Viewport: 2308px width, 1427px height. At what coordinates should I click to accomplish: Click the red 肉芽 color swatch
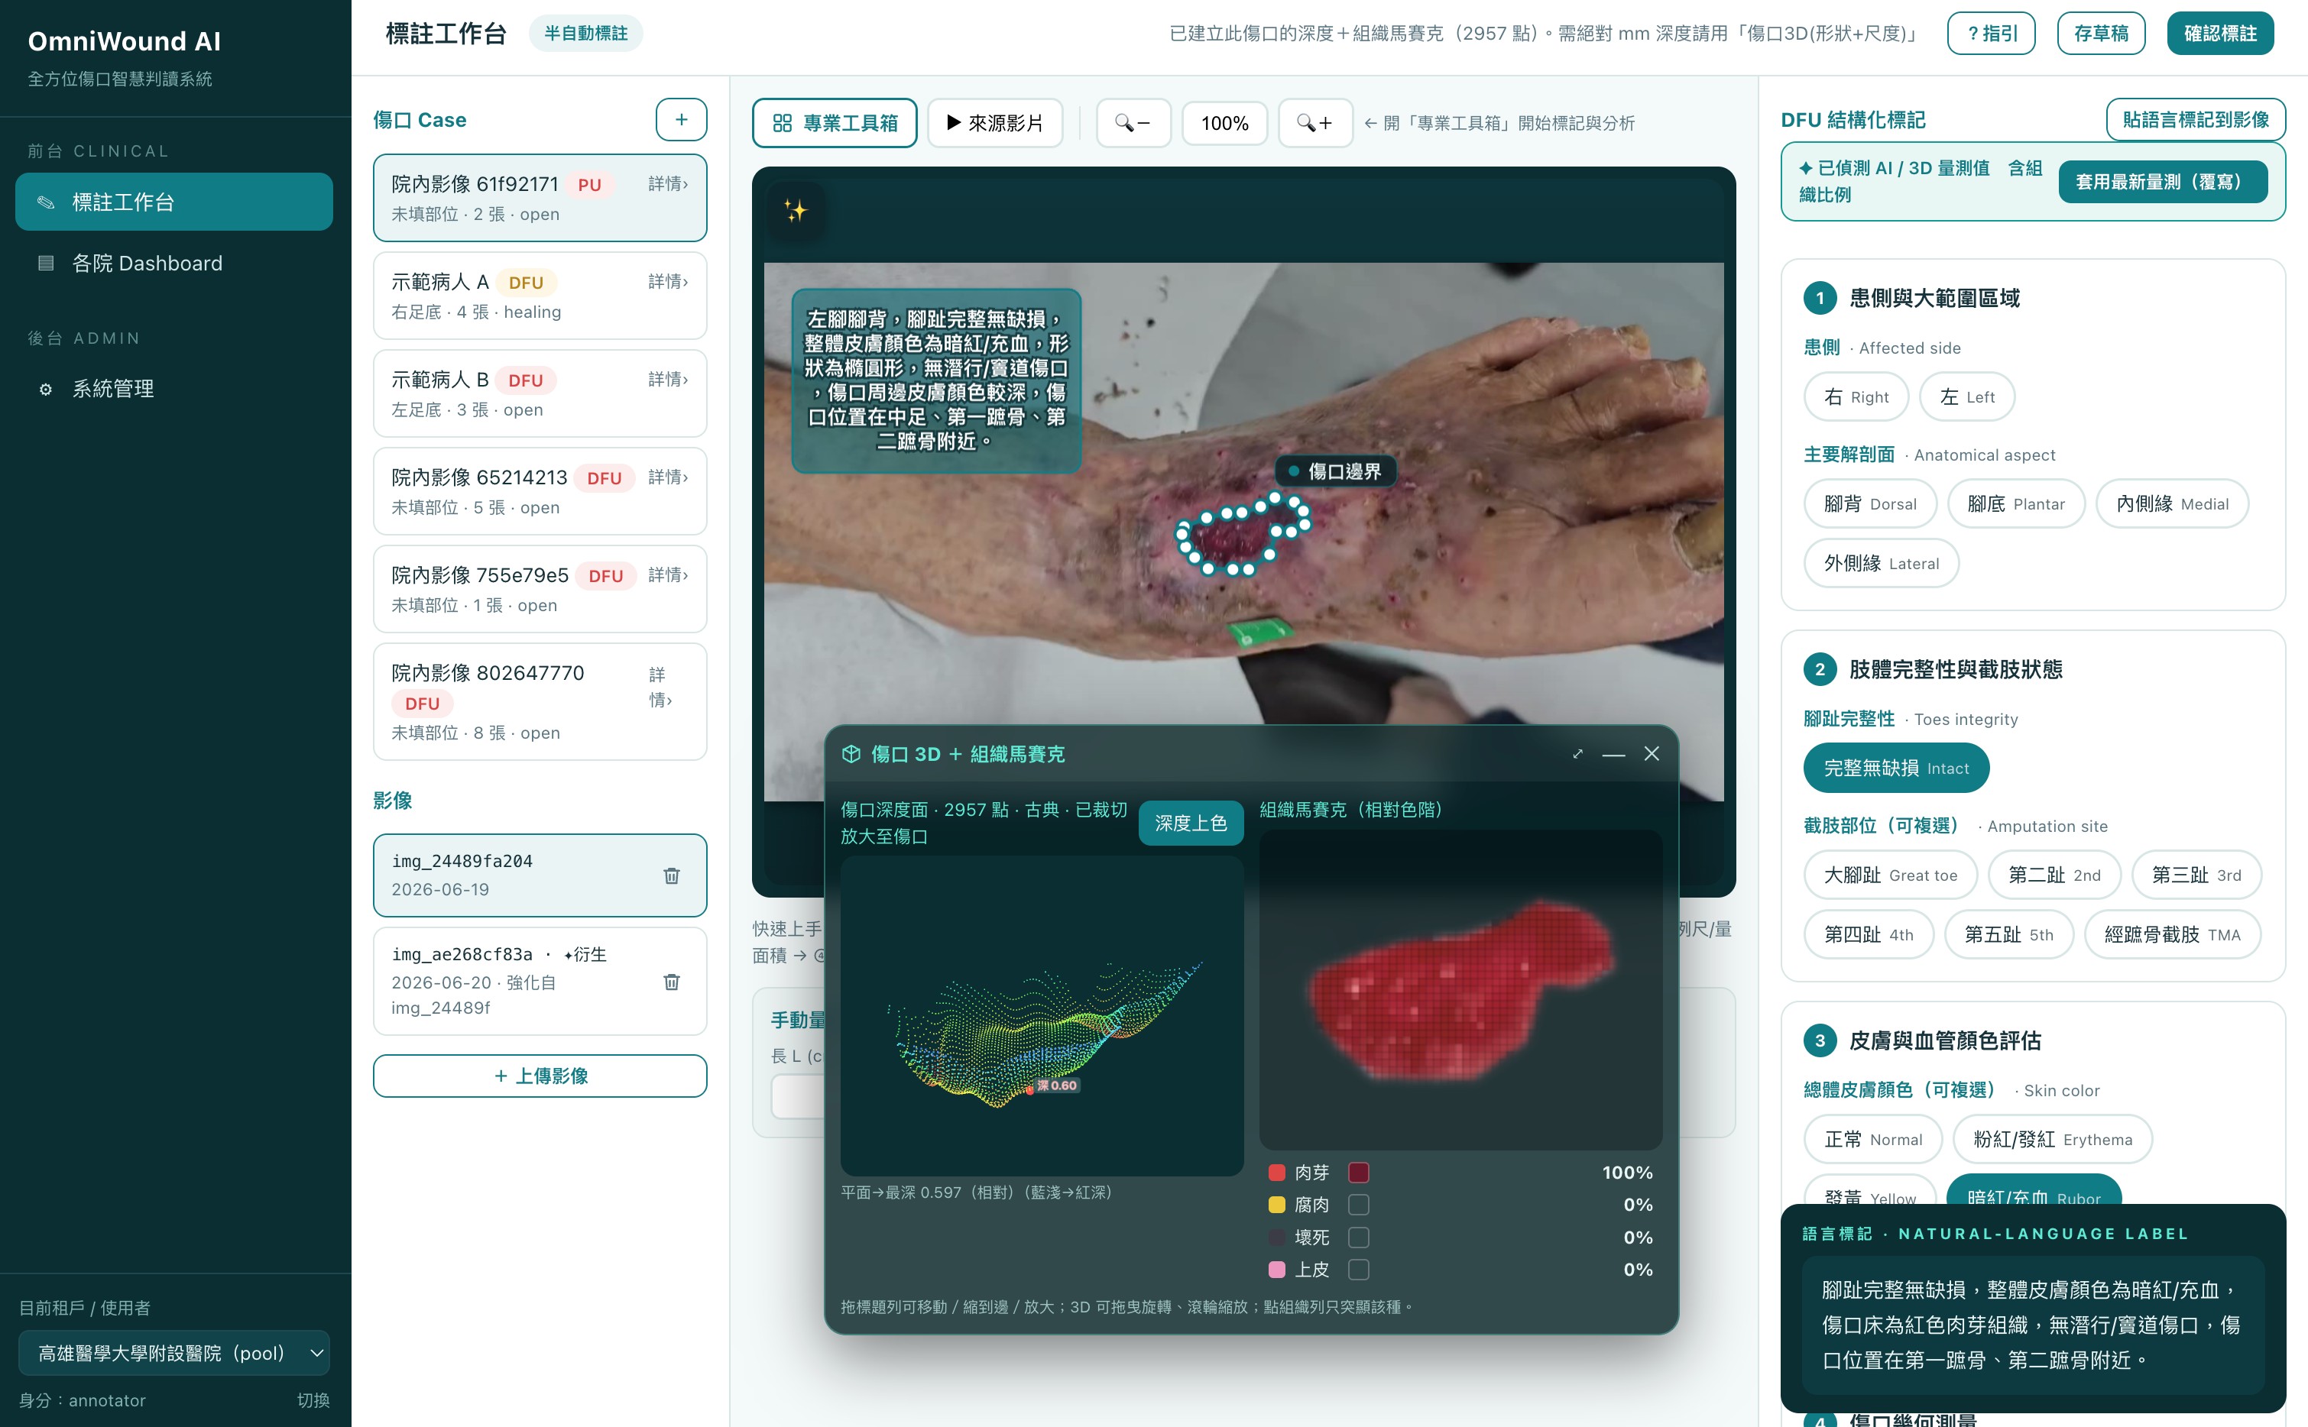(x=1276, y=1172)
